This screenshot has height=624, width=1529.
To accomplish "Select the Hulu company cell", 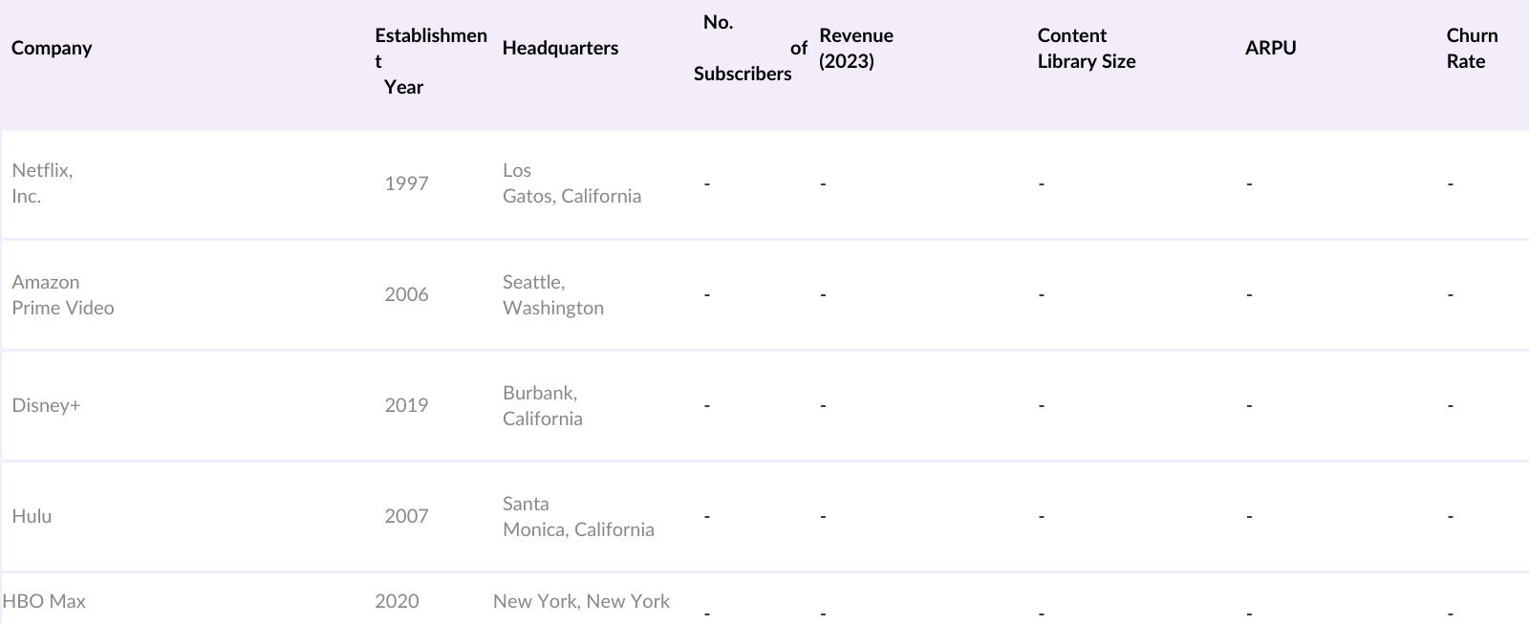I will pyautogui.click(x=32, y=516).
